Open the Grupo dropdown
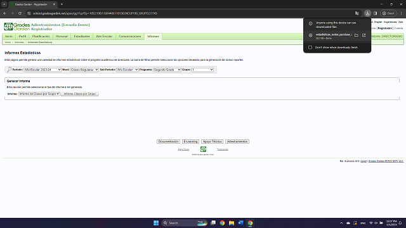 pyautogui.click(x=202, y=70)
